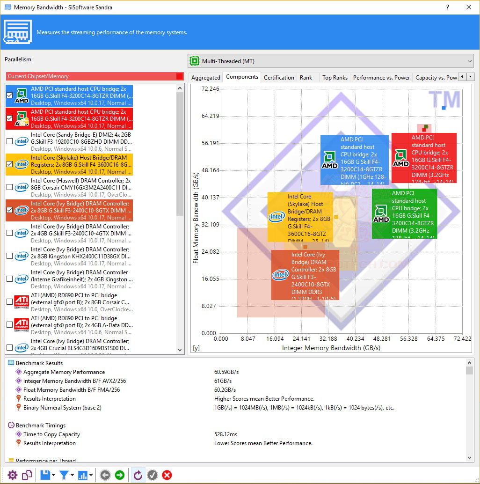Screen dimensions: 480x484
Task: Open the options gear icon
Action: [x=12, y=475]
